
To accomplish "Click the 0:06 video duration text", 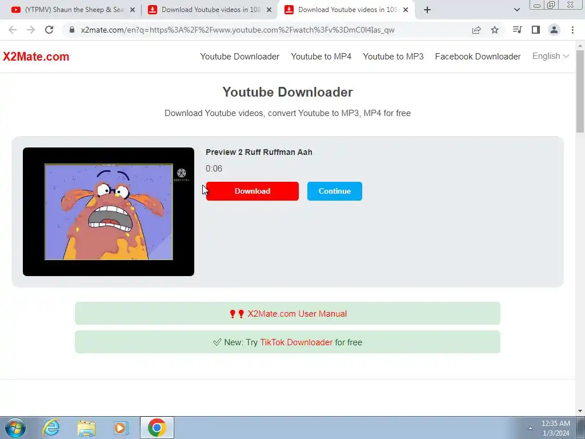I will coord(214,169).
